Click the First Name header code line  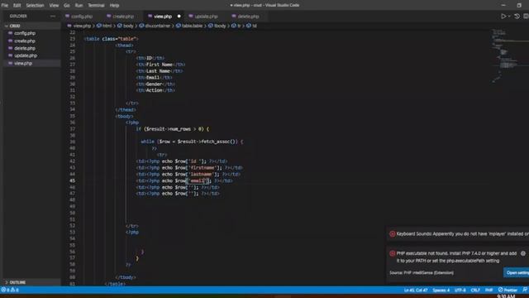pos(160,65)
